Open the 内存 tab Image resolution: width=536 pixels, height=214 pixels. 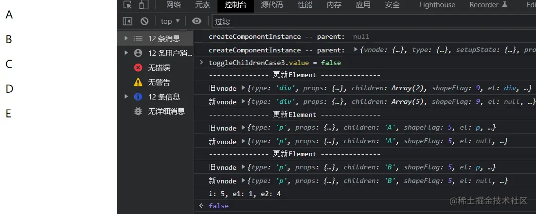click(x=334, y=5)
